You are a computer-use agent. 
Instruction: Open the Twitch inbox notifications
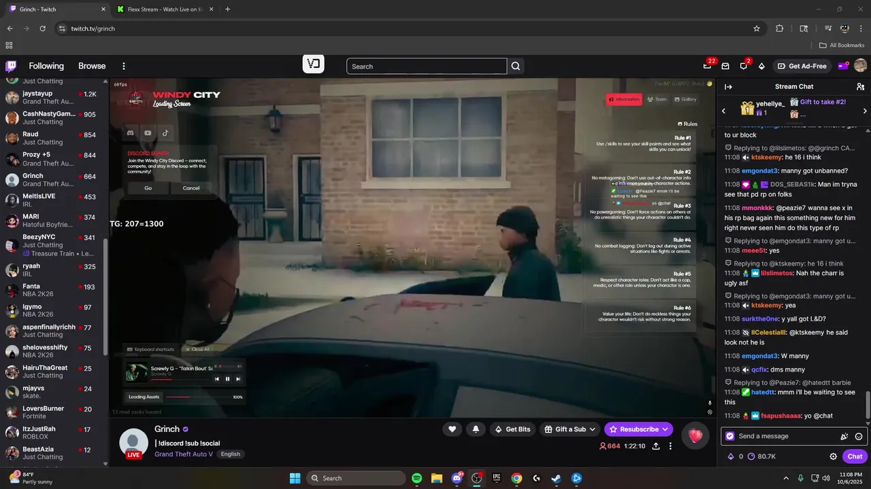[x=725, y=66]
